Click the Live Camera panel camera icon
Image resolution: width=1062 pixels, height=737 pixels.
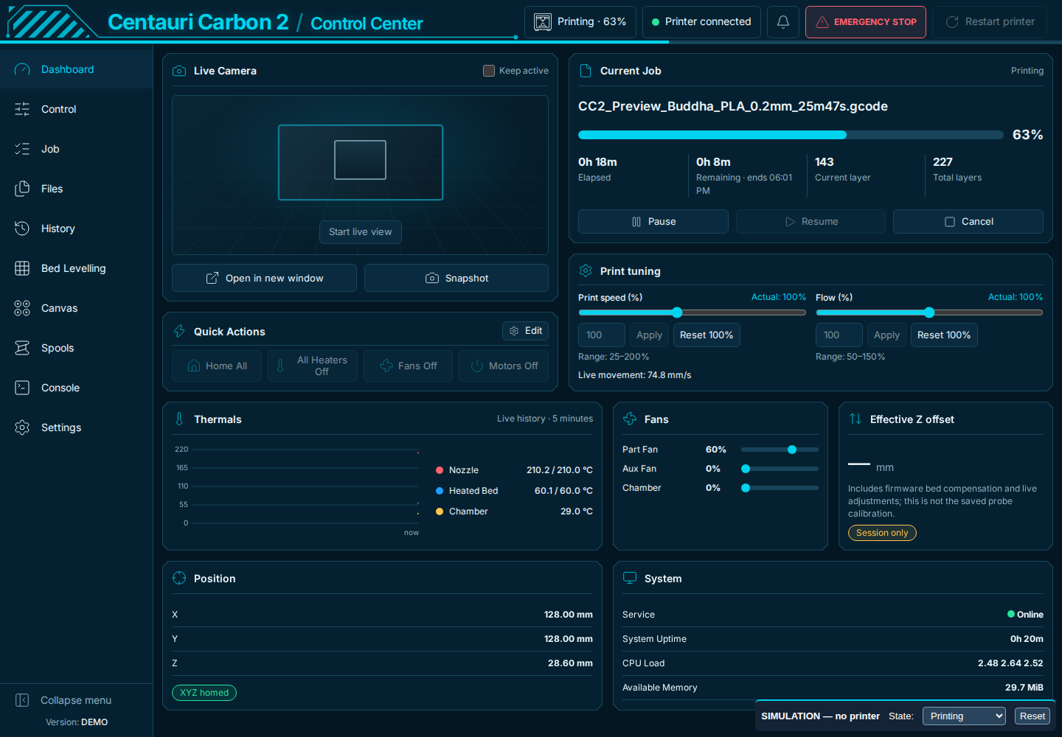click(x=179, y=71)
